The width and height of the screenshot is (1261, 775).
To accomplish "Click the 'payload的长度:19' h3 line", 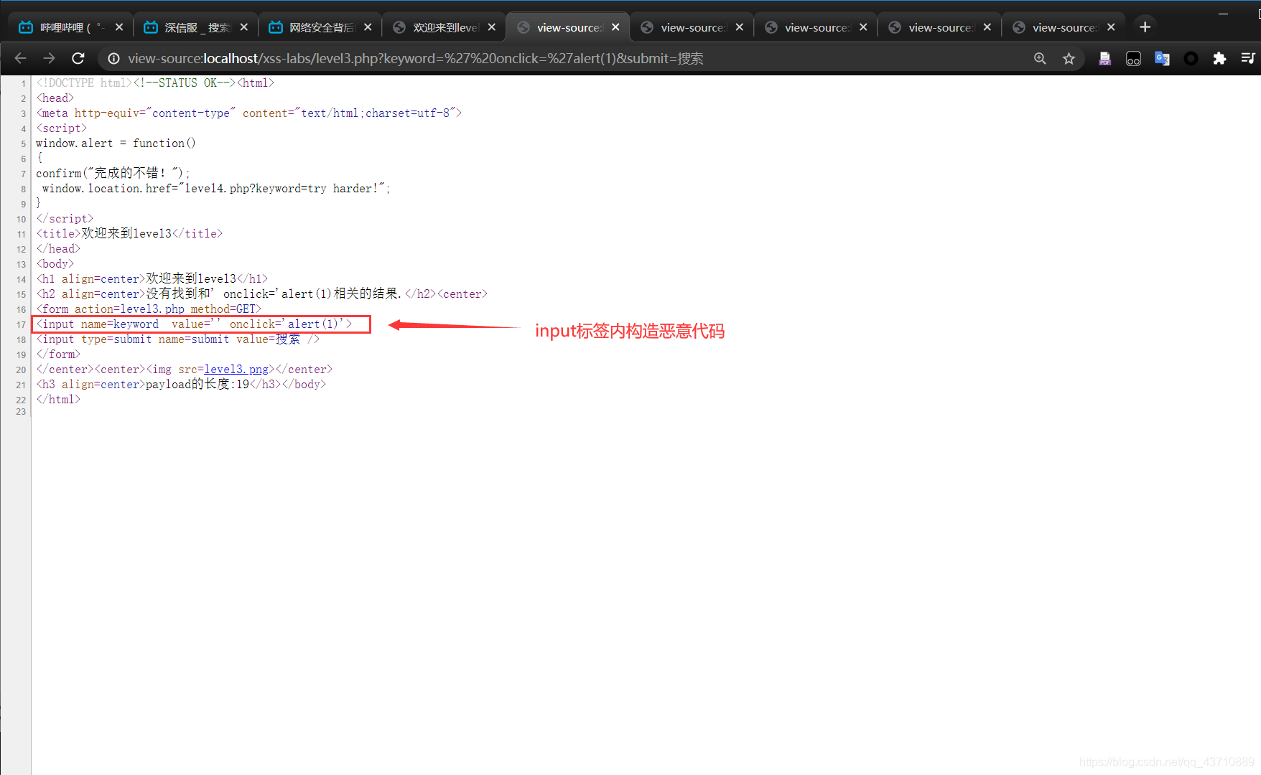I will coord(181,385).
